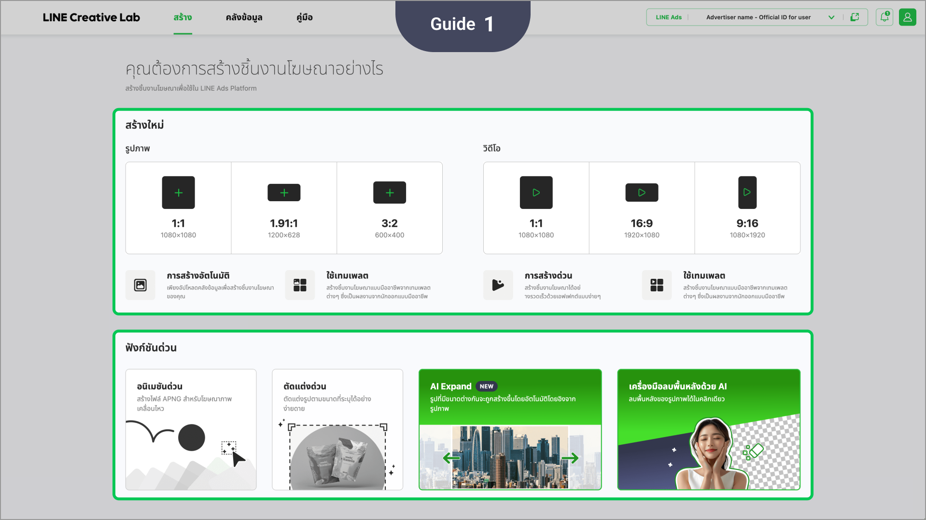This screenshot has width=926, height=520.
Task: Create a new 1.91:1 image 1200×628
Action: coord(284,207)
